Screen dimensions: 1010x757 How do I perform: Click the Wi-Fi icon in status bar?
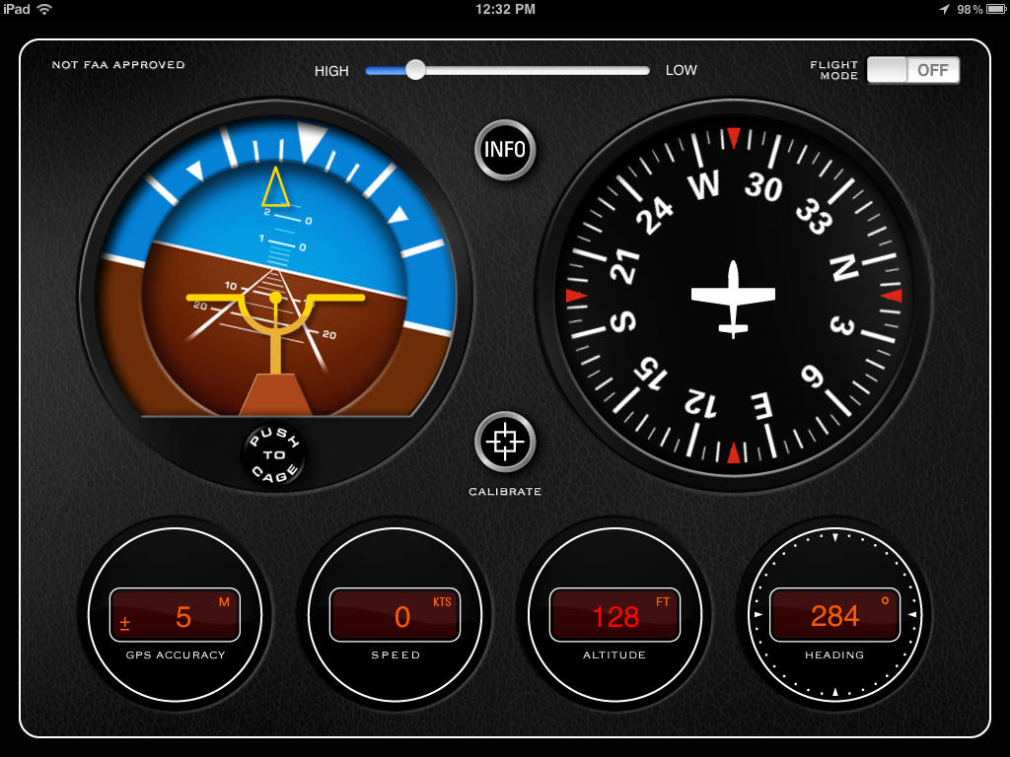[44, 9]
